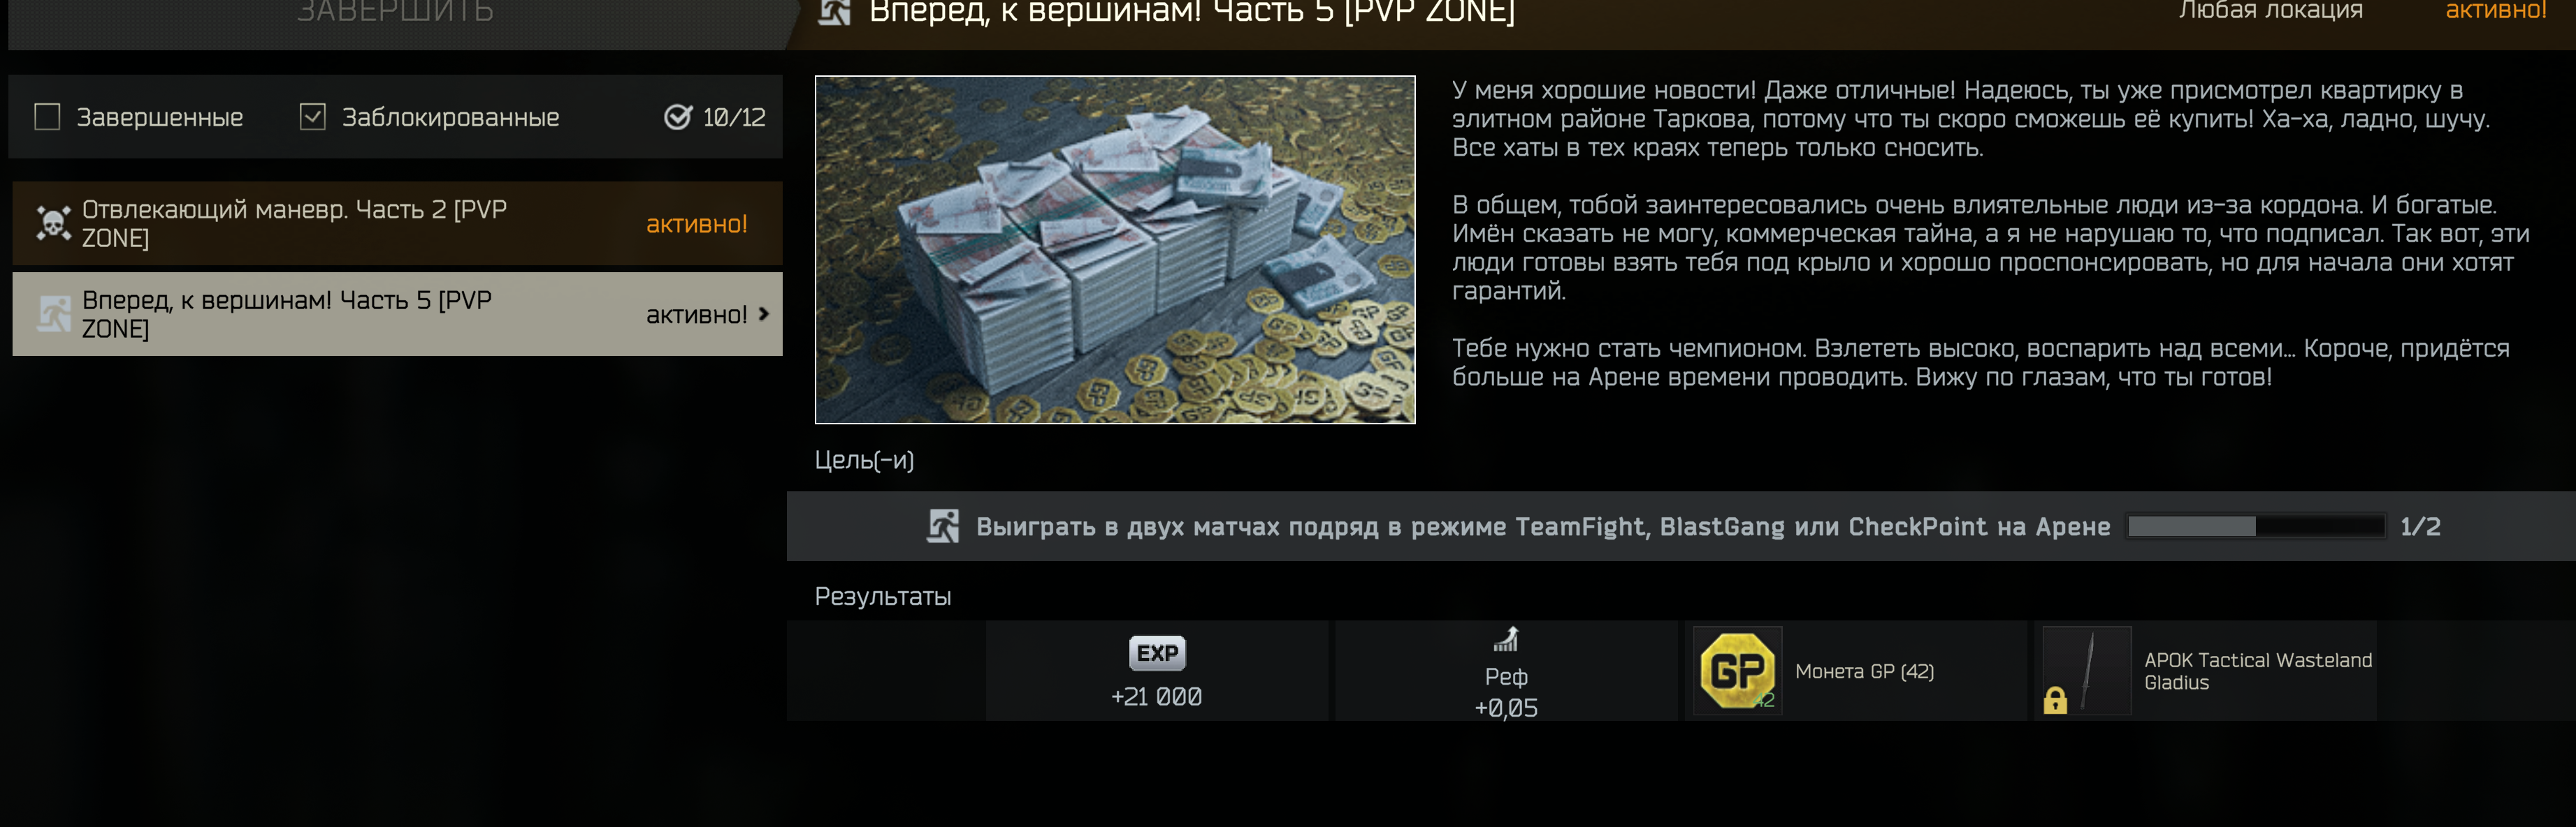Click the Реф reputation chart icon
The height and width of the screenshot is (827, 2576).
point(1506,639)
